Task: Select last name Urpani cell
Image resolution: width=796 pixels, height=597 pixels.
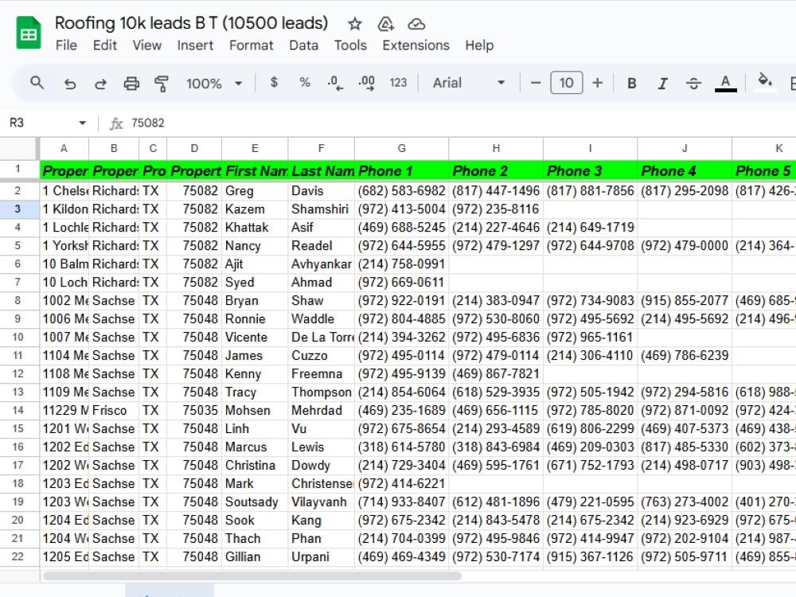Action: pos(322,556)
